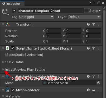
Task: Open the Default layer dropdown
Action: (x=84, y=17)
